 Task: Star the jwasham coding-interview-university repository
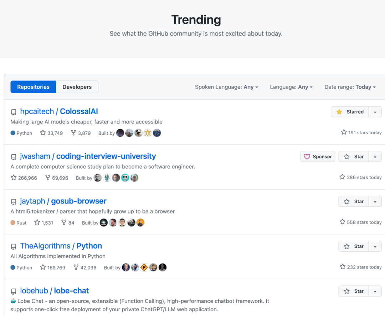click(x=354, y=157)
